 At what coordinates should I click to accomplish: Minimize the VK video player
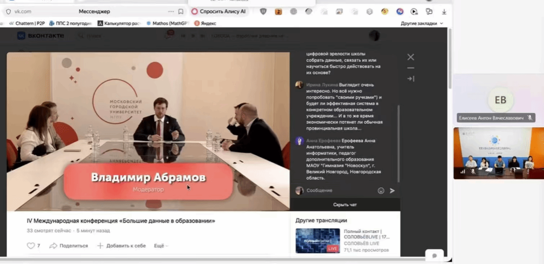click(411, 68)
